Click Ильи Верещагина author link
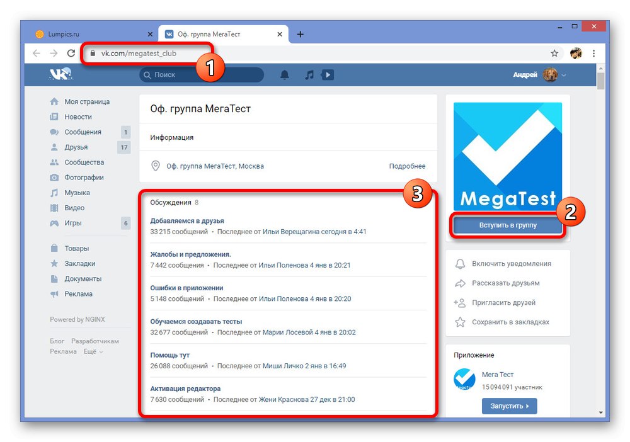The image size is (630, 442). pyautogui.click(x=291, y=232)
